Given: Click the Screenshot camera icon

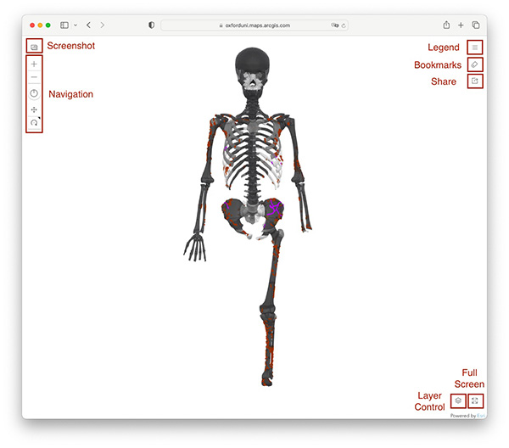Looking at the screenshot, I should coord(34,47).
